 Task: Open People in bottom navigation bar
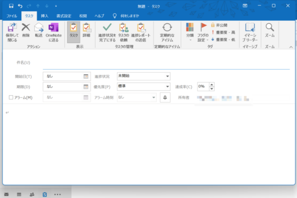pyautogui.click(x=32, y=195)
